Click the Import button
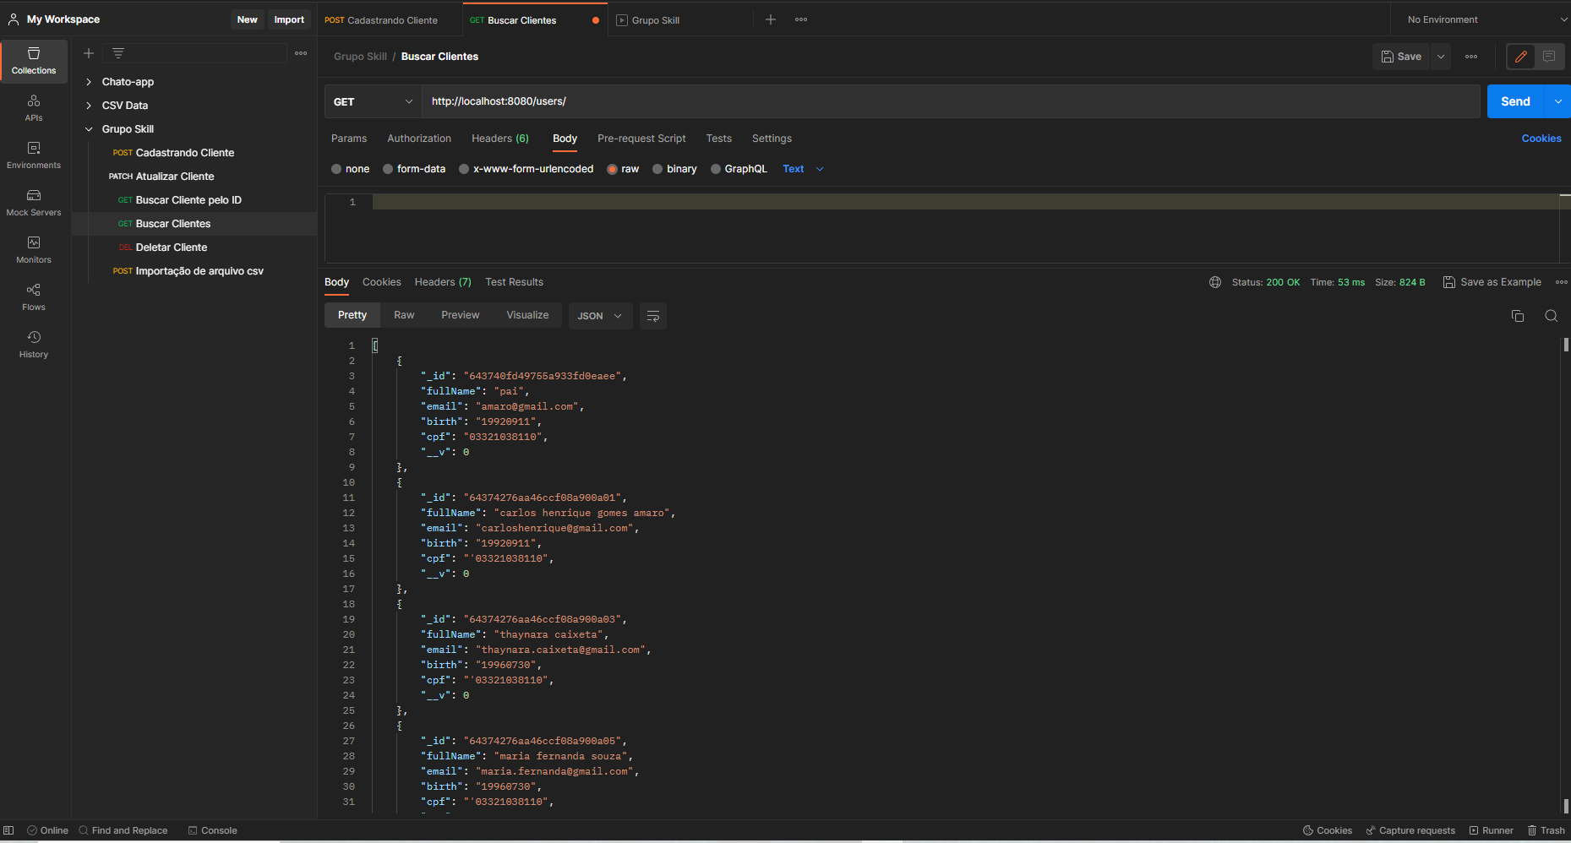Viewport: 1571px width, 843px height. (x=289, y=19)
